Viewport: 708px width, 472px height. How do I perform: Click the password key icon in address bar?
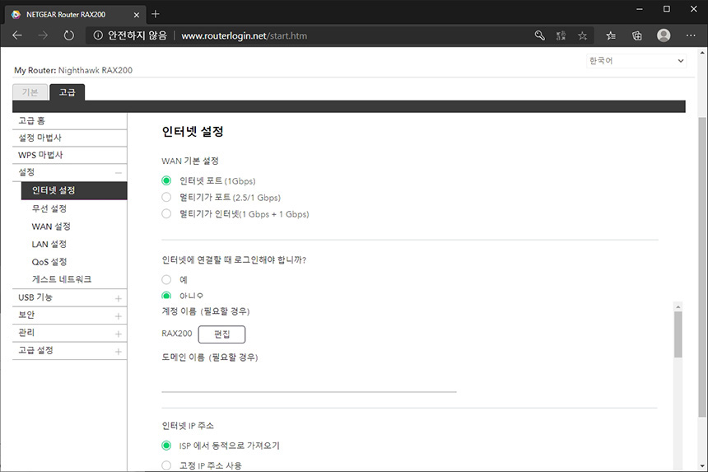[539, 35]
